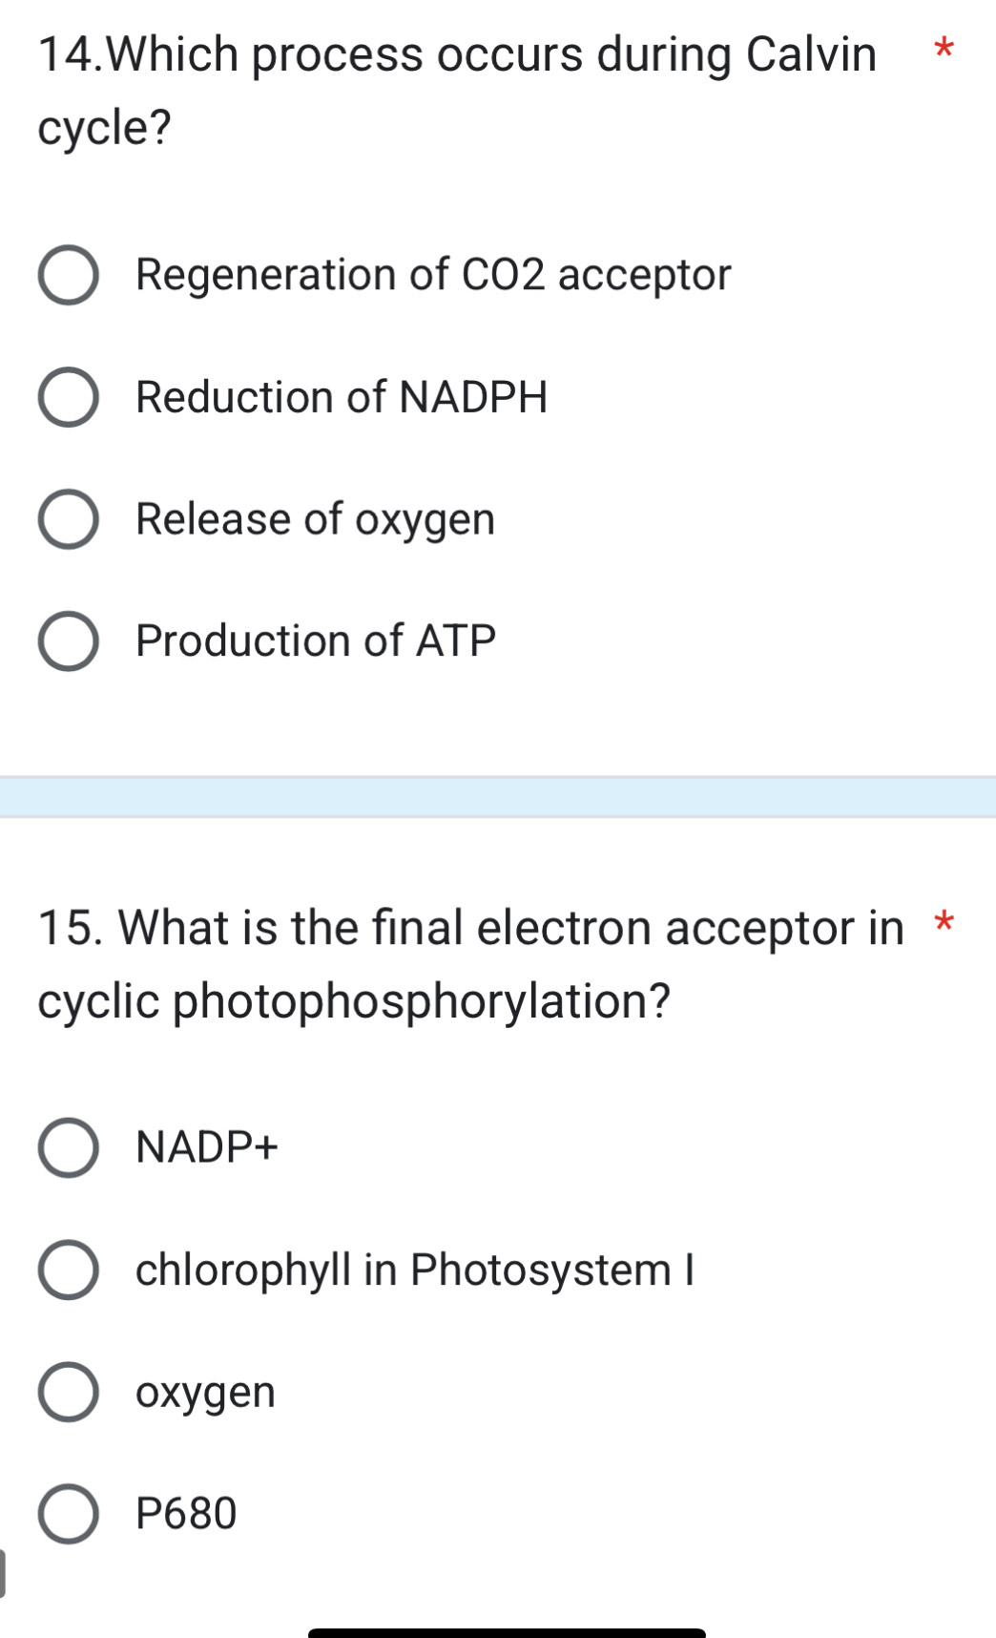Click the Production of ATP label text
This screenshot has width=996, height=1638.
(315, 640)
